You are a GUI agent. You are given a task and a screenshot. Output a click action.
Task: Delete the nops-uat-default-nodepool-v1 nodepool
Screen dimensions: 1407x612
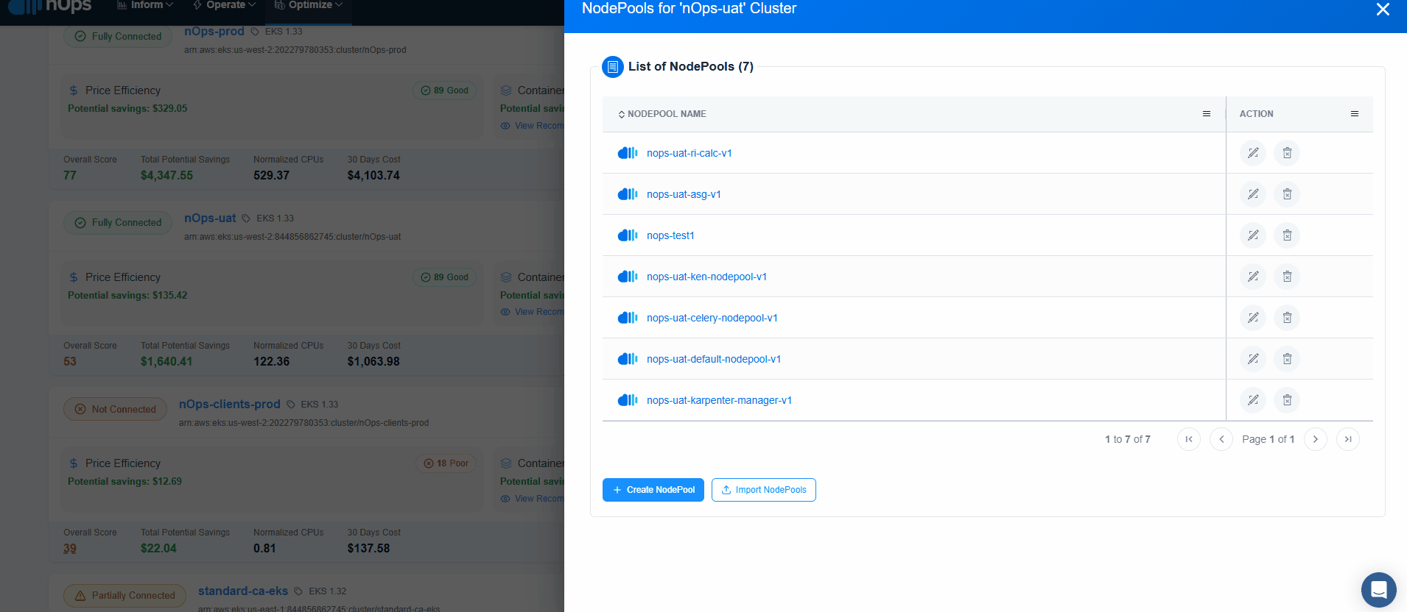(1287, 359)
